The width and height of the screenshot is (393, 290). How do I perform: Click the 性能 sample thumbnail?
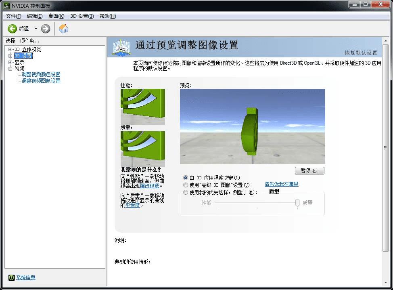pos(142,107)
